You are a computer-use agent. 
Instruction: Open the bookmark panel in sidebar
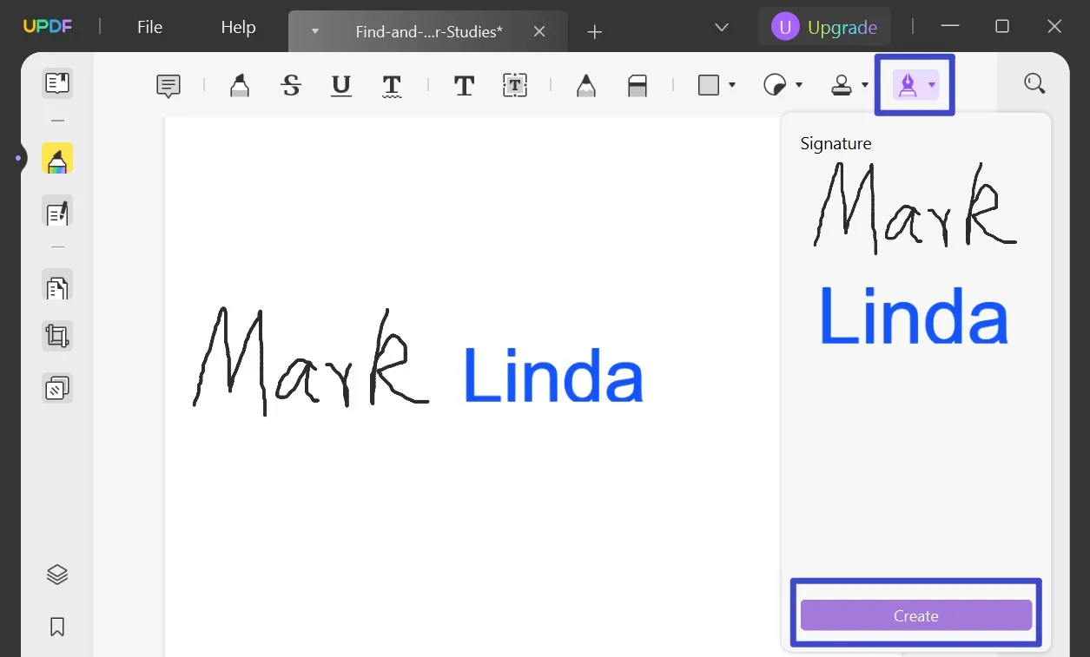57,627
